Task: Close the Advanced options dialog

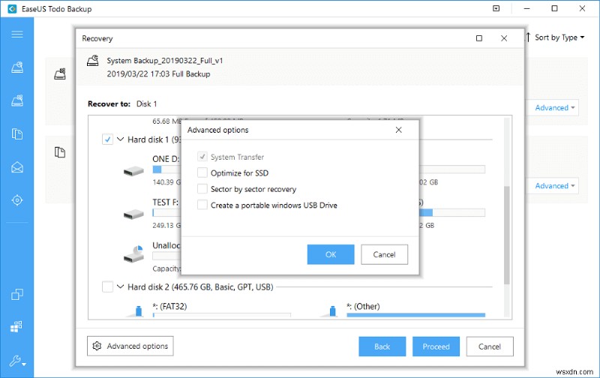Action: [398, 130]
